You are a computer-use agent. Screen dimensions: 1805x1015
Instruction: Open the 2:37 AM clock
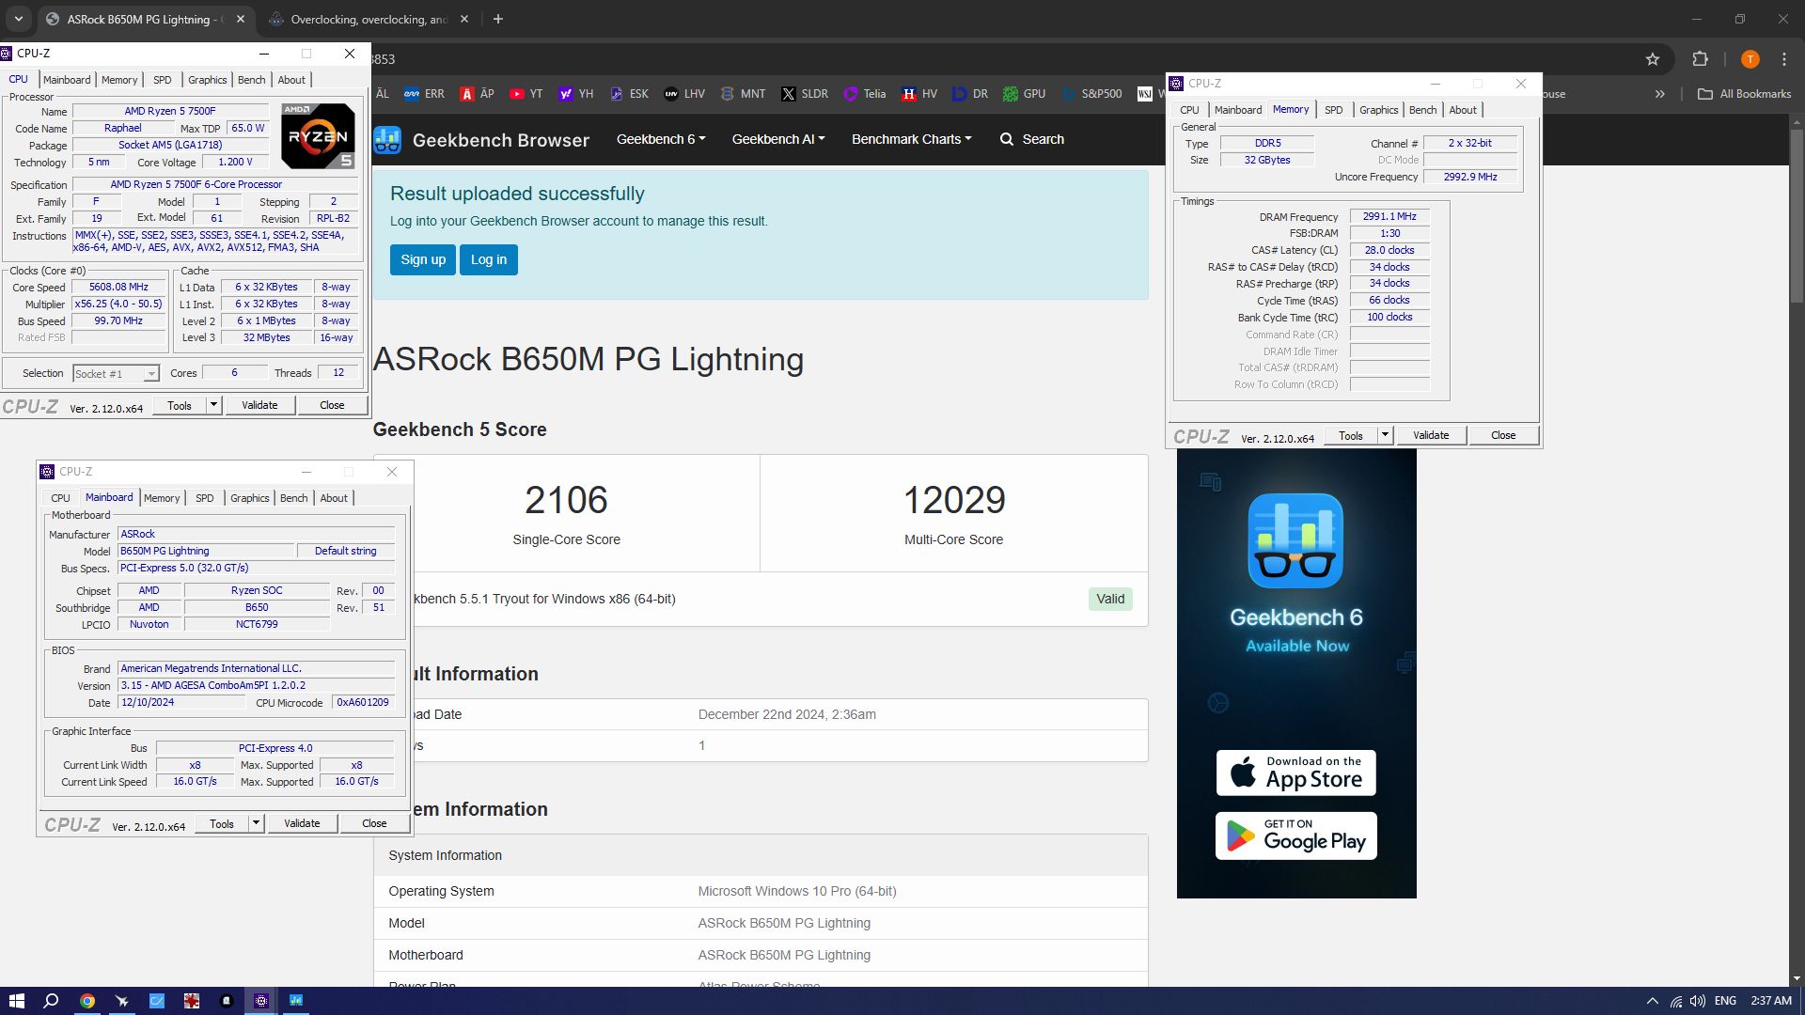(x=1771, y=1001)
